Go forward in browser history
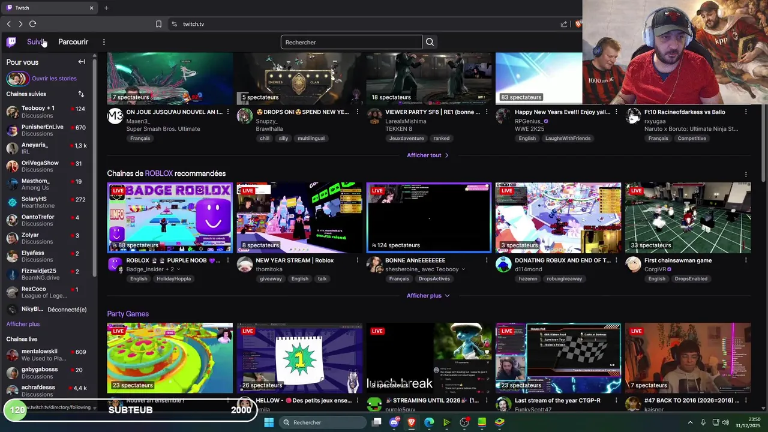The image size is (768, 432). 20,24
